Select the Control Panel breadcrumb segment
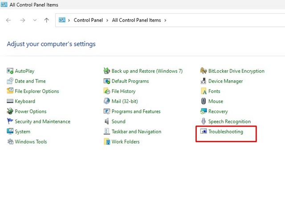 pos(88,20)
